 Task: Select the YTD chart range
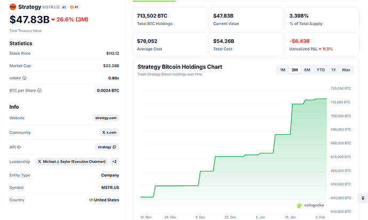pyautogui.click(x=321, y=70)
